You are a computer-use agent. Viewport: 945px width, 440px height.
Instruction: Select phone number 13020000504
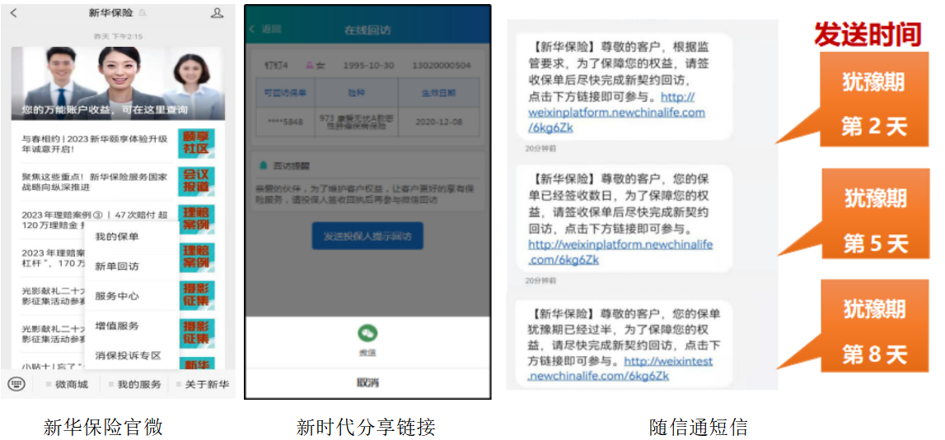point(442,65)
